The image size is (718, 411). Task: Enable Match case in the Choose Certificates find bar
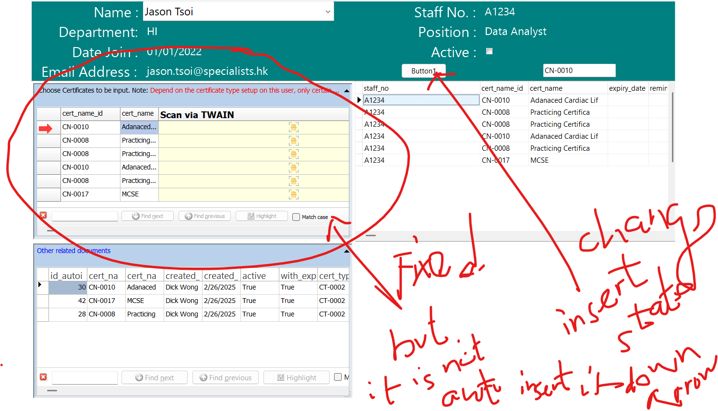[296, 217]
